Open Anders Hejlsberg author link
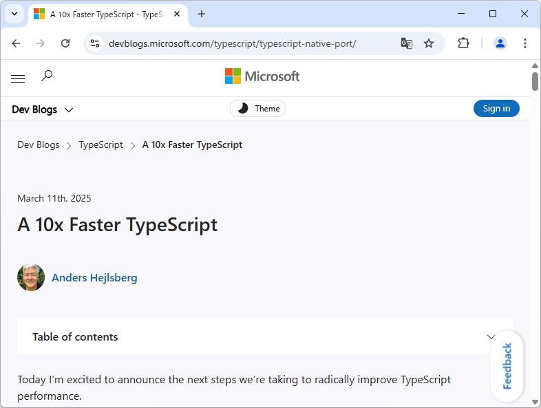 [x=94, y=278]
